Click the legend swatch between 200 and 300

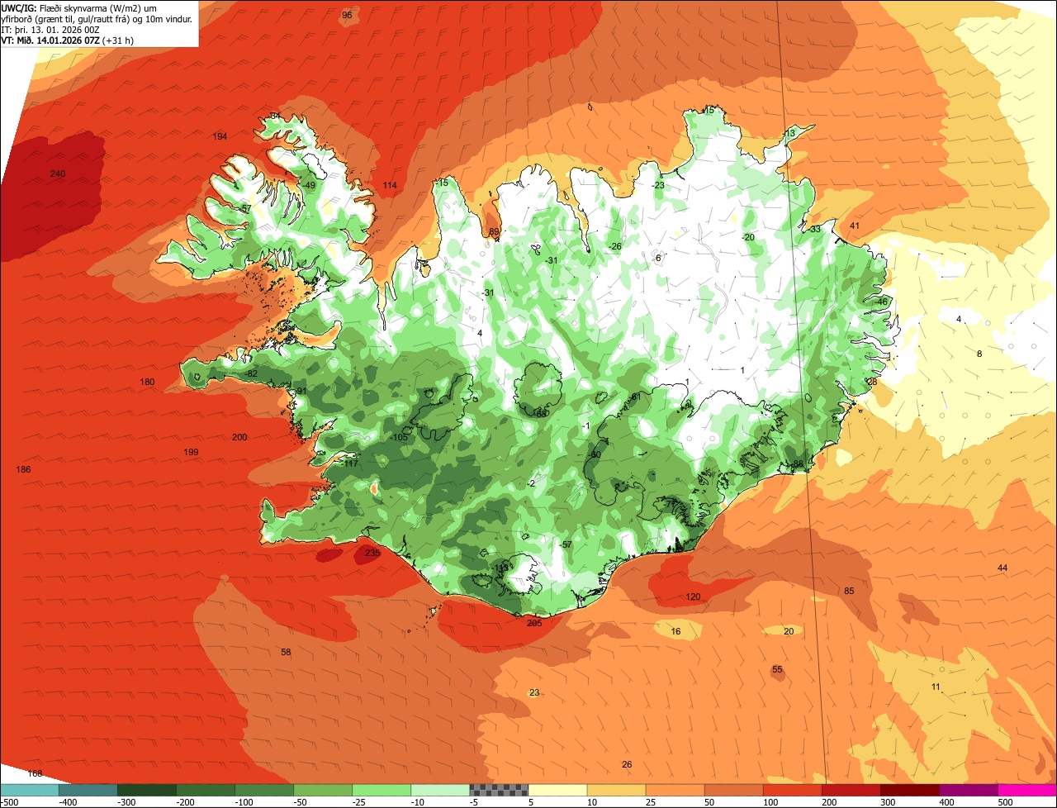pos(851,790)
